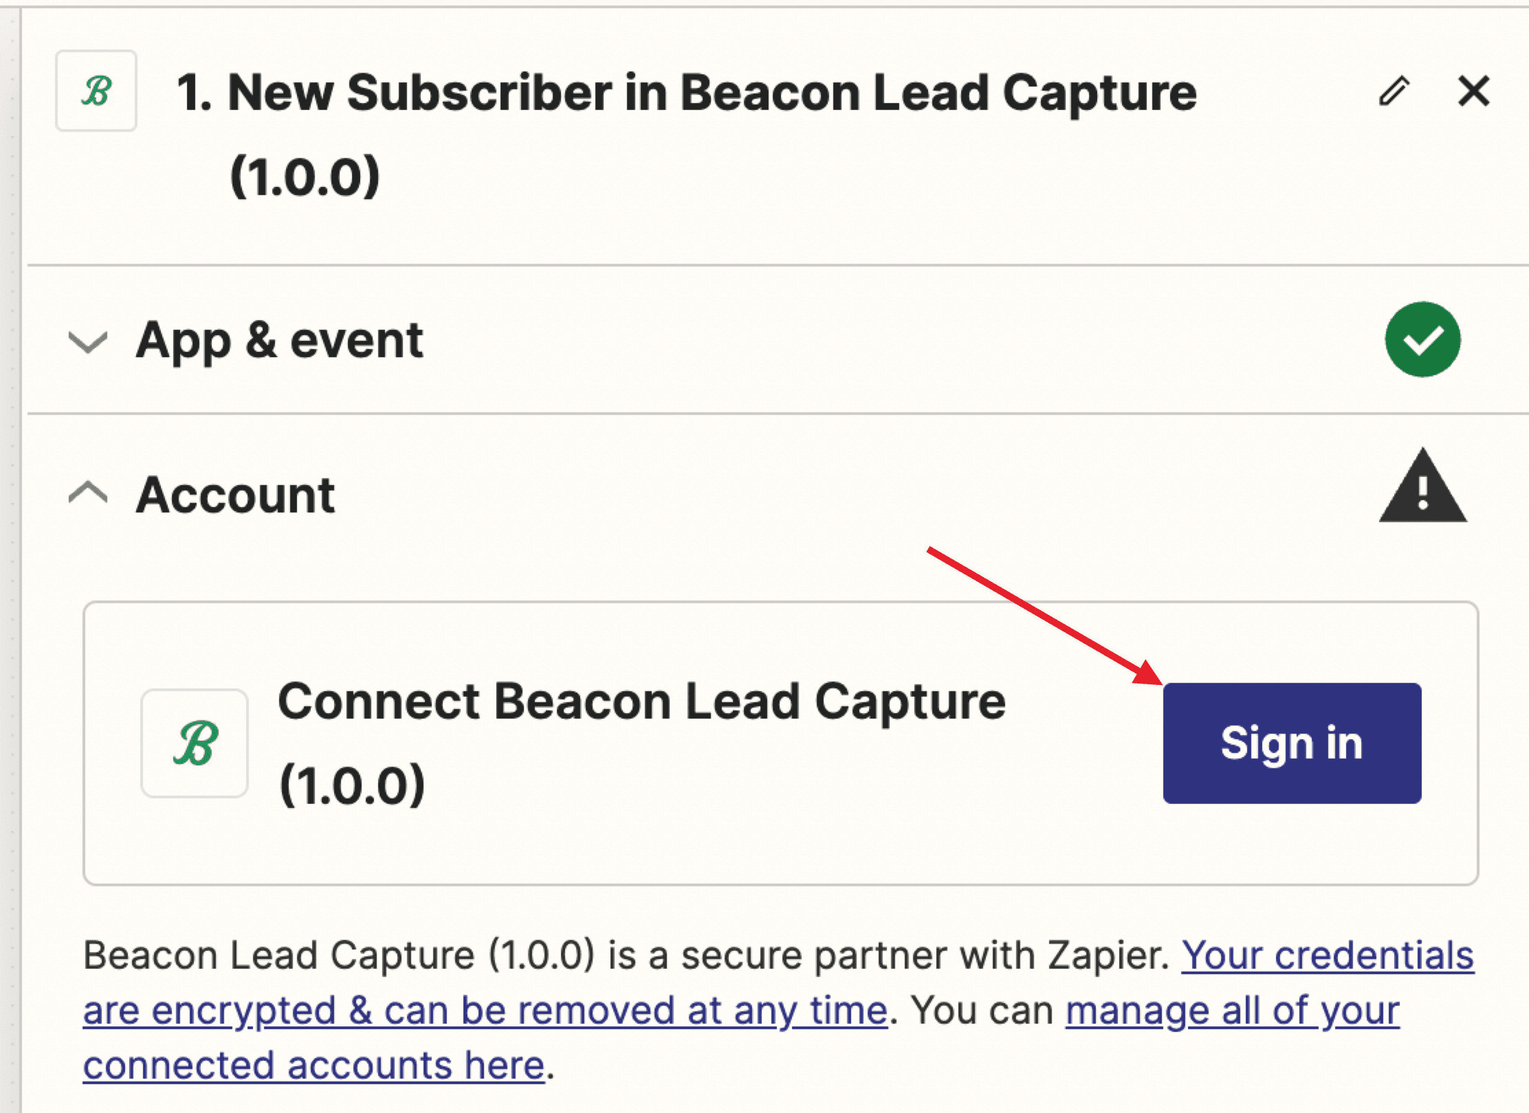Open manage all connected accounts link
Viewport: 1529px width, 1113px height.
click(1232, 1011)
